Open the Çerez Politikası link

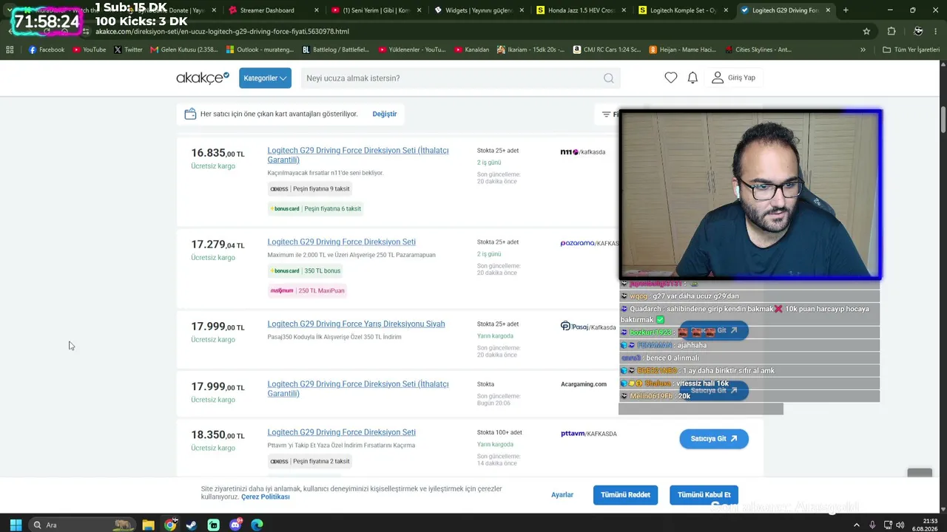(265, 497)
